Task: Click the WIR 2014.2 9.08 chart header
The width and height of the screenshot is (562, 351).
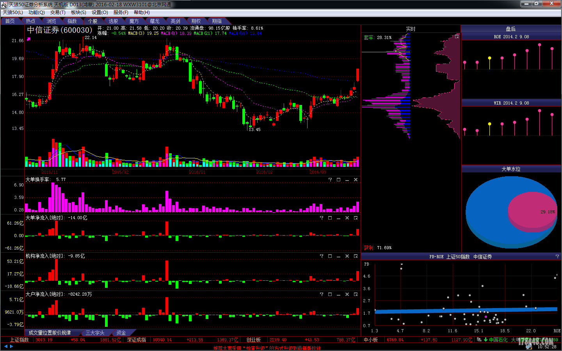Action: (x=511, y=103)
